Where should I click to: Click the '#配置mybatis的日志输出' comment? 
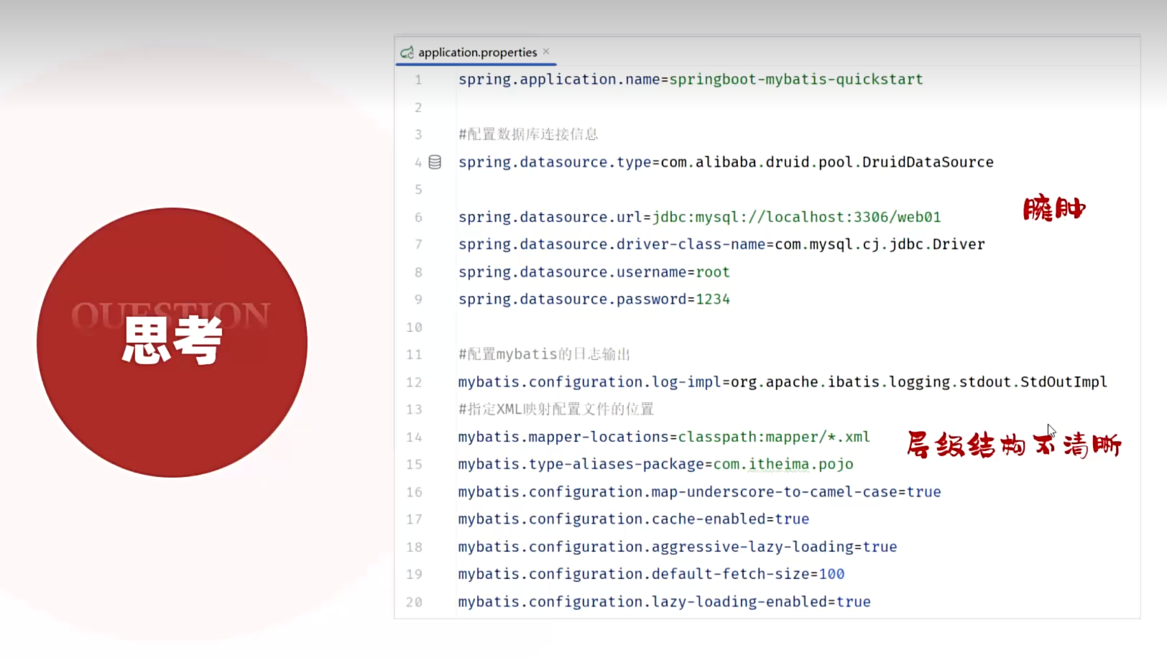(544, 354)
